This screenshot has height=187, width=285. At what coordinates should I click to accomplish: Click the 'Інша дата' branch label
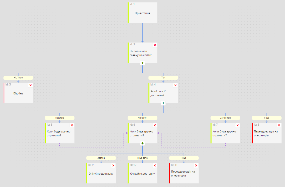pyautogui.click(x=142, y=158)
